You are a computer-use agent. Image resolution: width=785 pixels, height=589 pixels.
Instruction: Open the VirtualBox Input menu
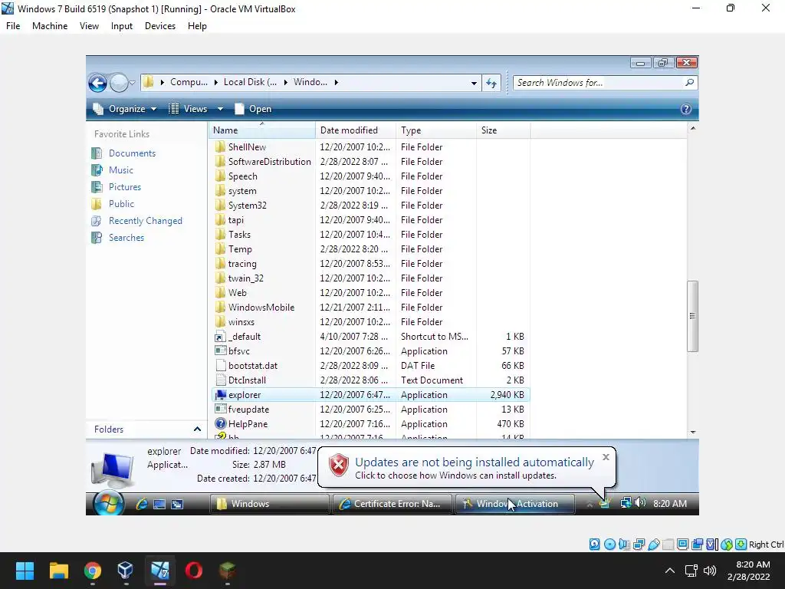[x=122, y=26]
